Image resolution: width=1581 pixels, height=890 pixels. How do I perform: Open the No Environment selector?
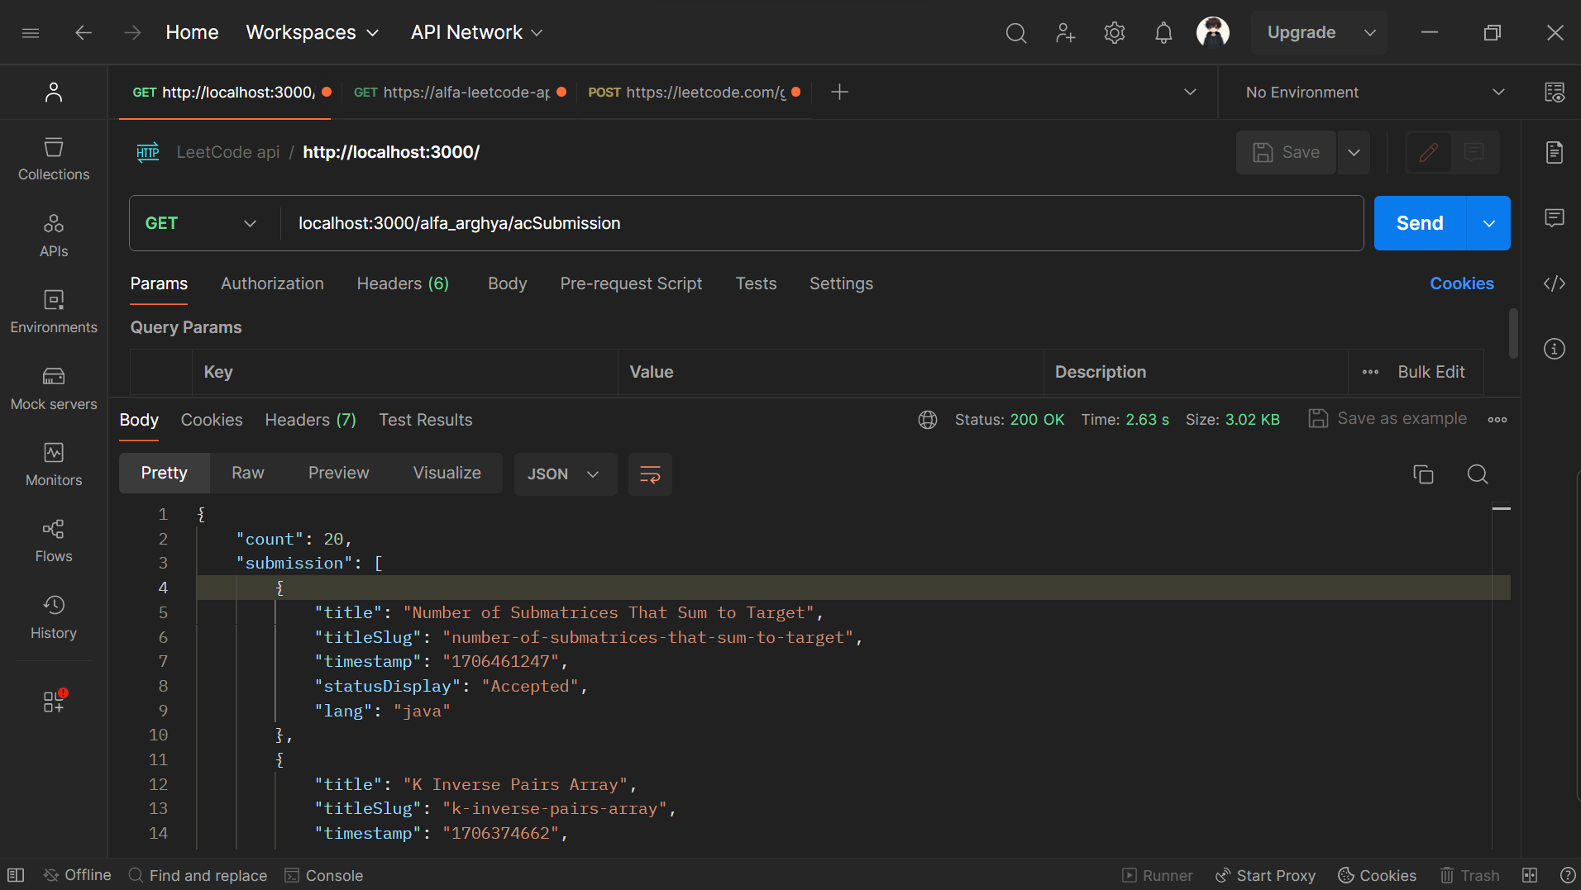pyautogui.click(x=1373, y=93)
